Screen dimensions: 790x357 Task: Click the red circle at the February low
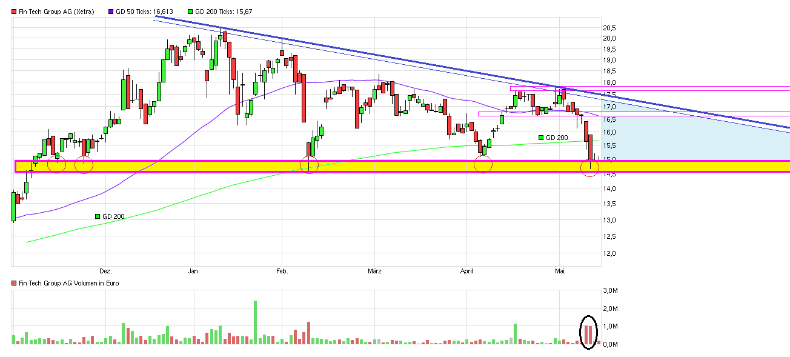click(x=310, y=165)
